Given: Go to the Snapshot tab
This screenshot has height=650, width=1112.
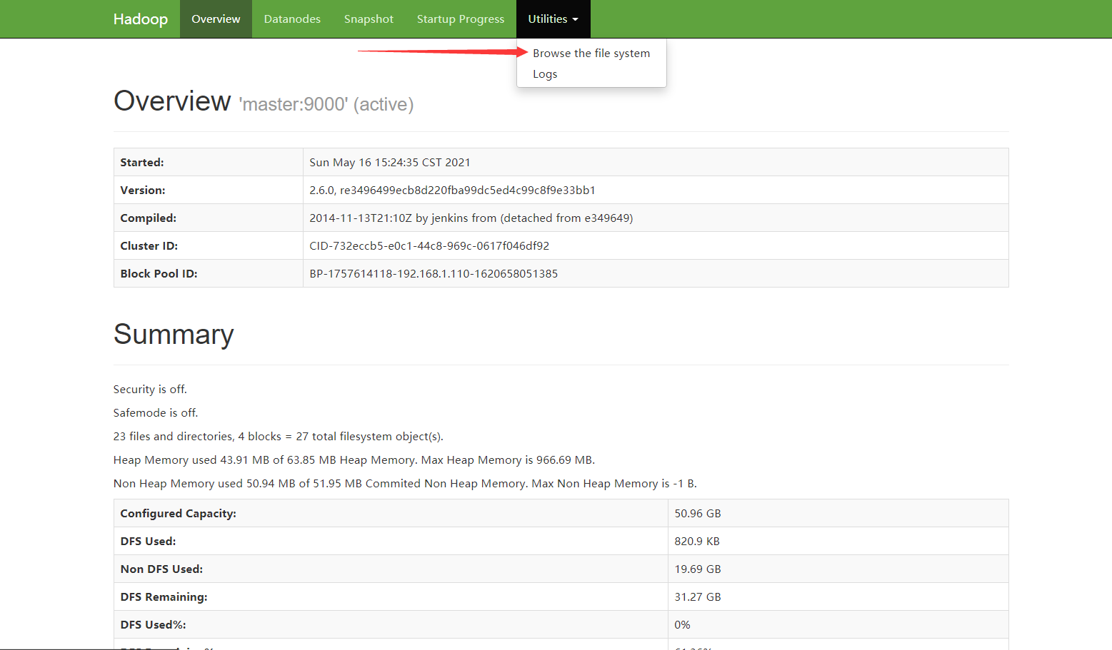Looking at the screenshot, I should [x=369, y=19].
